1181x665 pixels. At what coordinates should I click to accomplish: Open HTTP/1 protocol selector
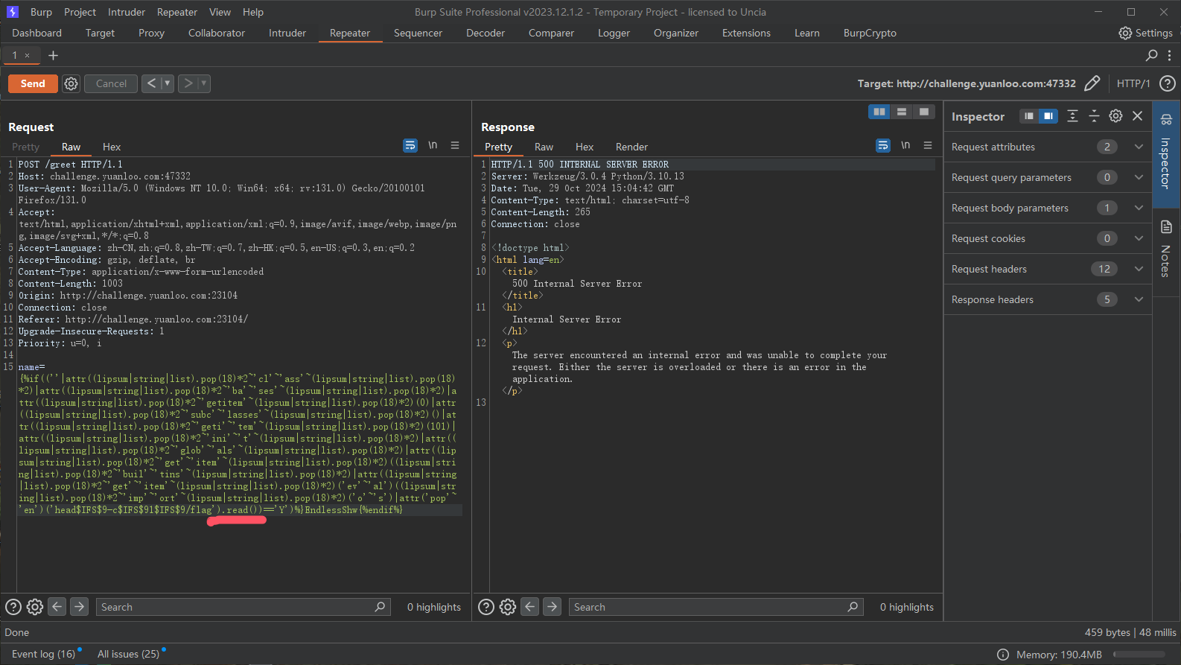point(1133,83)
